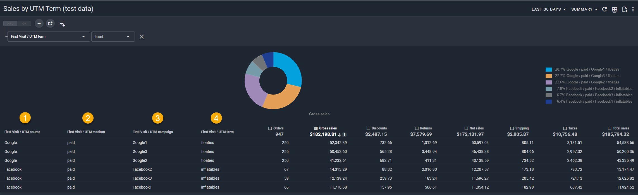Uncheck the Gross sales checkbox
This screenshot has width=638, height=195.
316,128
